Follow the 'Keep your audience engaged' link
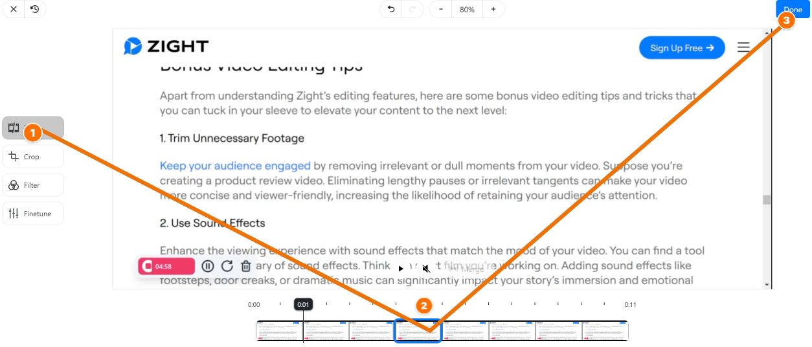The width and height of the screenshot is (812, 347). pos(235,166)
